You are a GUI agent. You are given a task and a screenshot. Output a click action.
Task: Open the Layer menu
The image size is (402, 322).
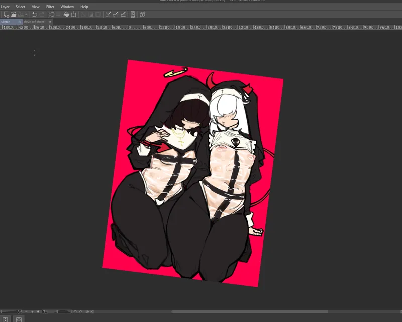point(5,7)
